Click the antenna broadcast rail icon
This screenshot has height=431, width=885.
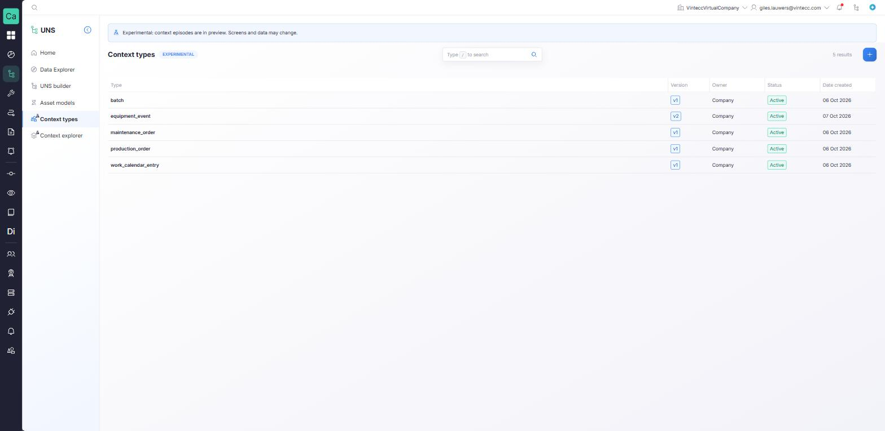click(x=11, y=273)
